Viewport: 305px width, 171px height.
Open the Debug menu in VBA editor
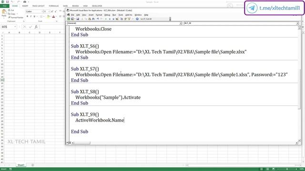(107, 15)
